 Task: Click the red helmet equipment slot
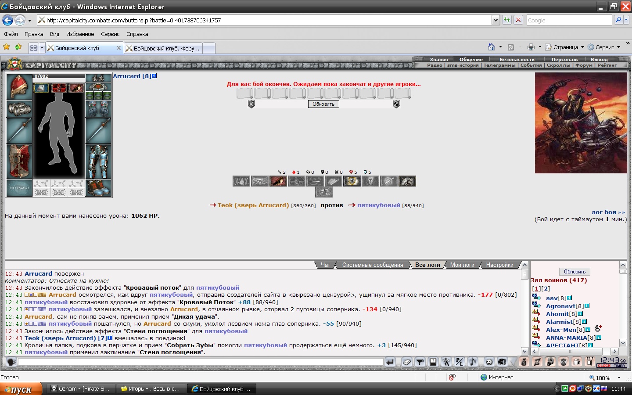point(19,87)
